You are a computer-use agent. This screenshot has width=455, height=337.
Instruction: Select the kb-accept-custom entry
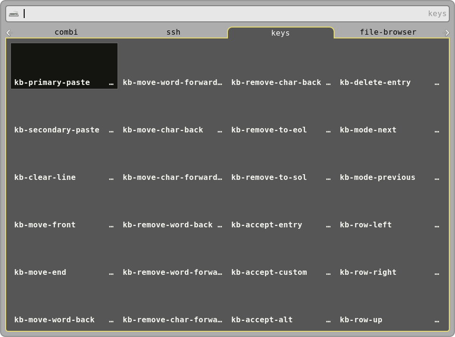click(x=281, y=256)
